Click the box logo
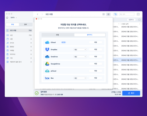Image resolution: width=147 pixels, height=116 pixels. pos(47,78)
